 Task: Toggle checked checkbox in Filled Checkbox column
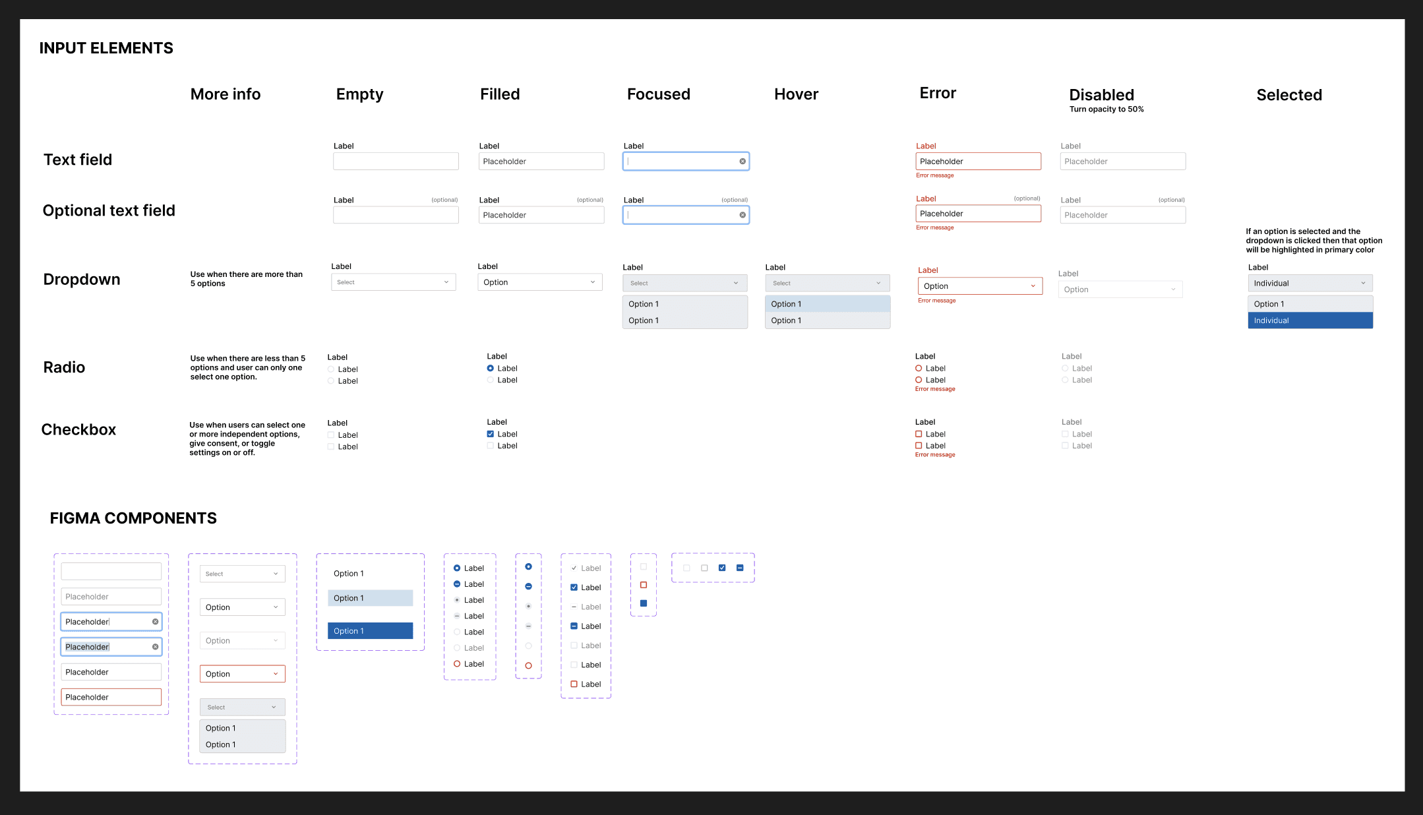(x=490, y=434)
